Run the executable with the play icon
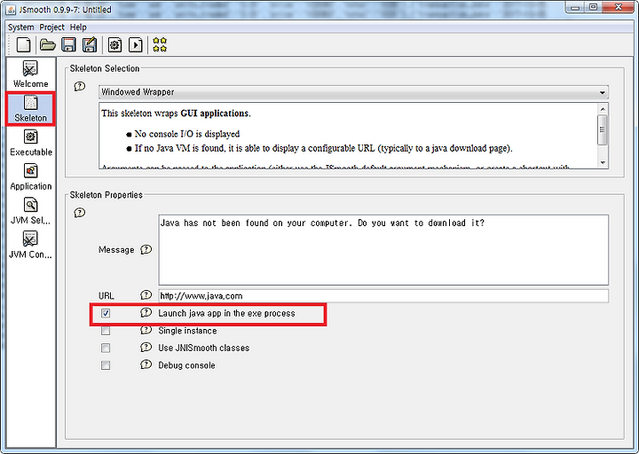 pos(136,44)
